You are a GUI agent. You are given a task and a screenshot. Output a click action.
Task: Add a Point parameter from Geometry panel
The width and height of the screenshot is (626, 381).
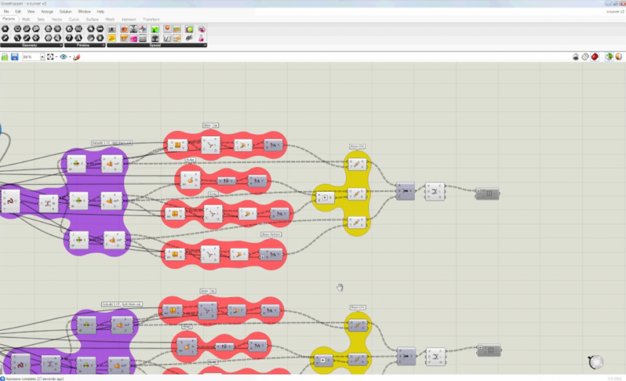5,29
